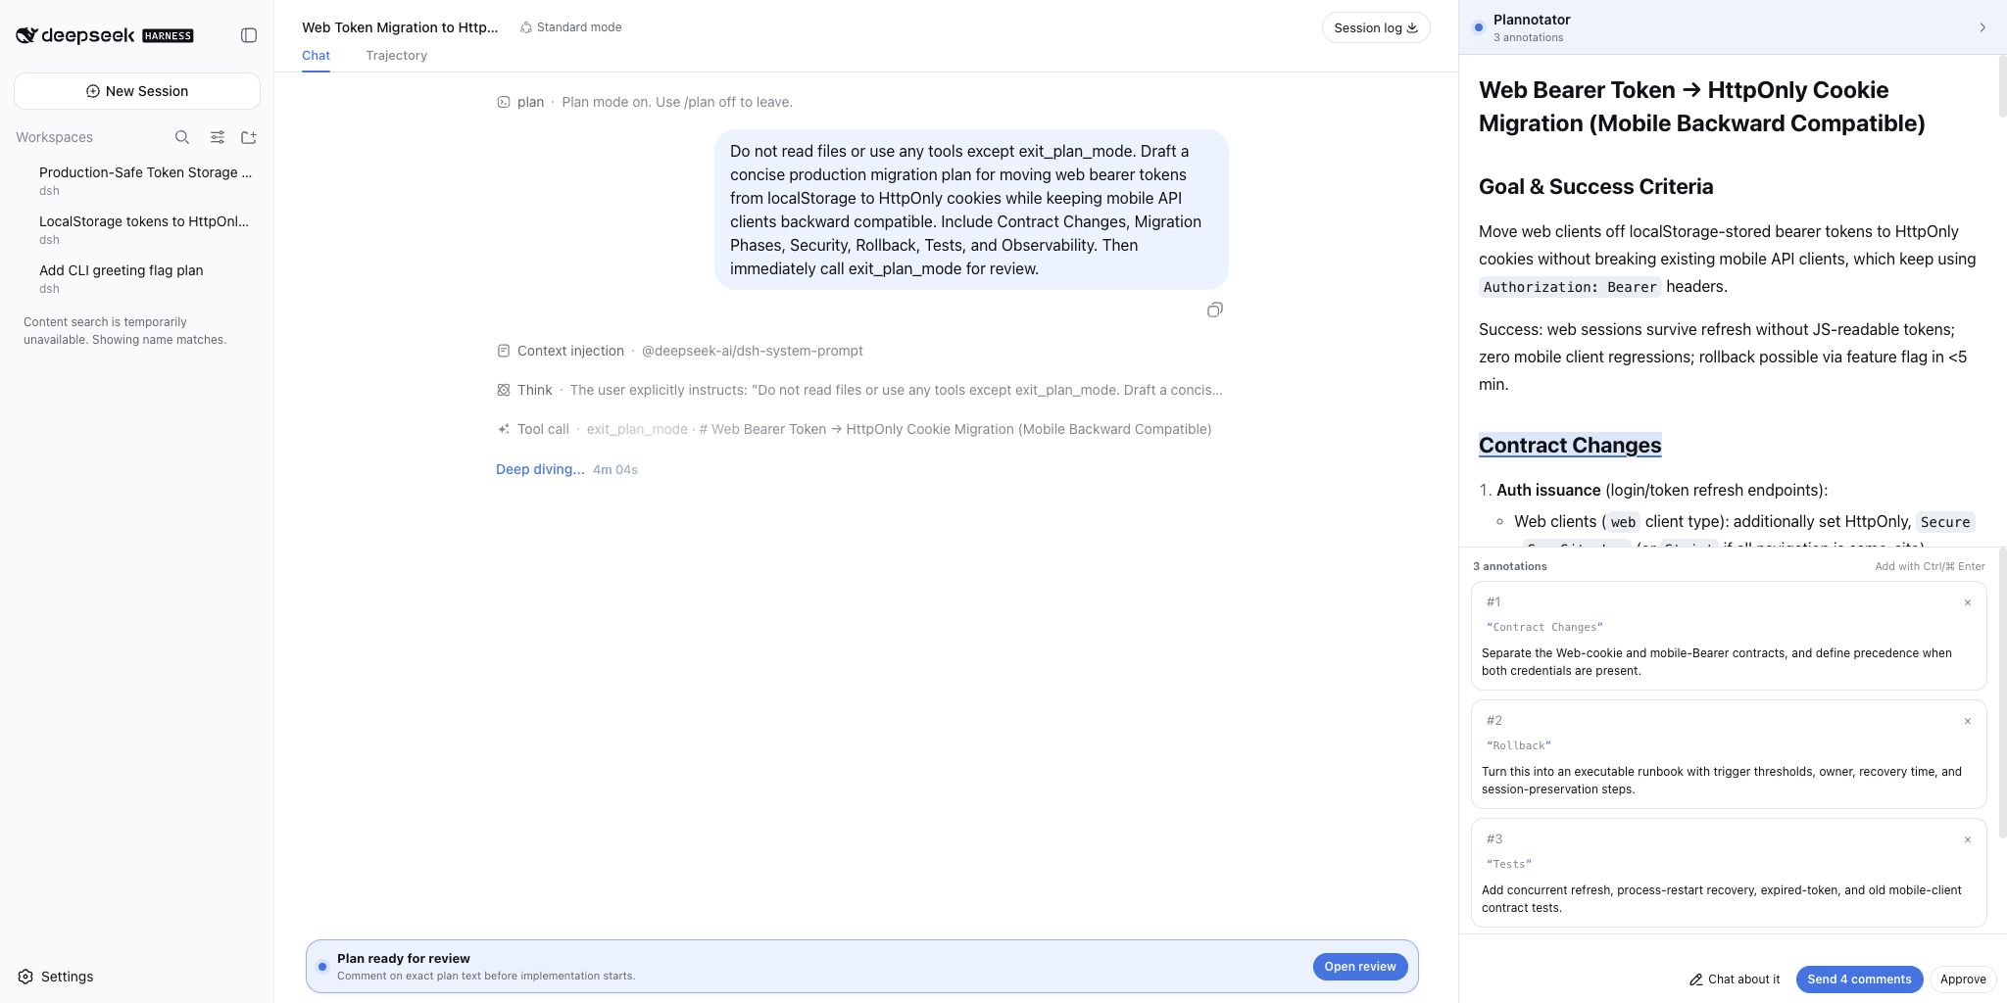The image size is (2007, 1003).
Task: Approve the plan
Action: [x=1963, y=979]
